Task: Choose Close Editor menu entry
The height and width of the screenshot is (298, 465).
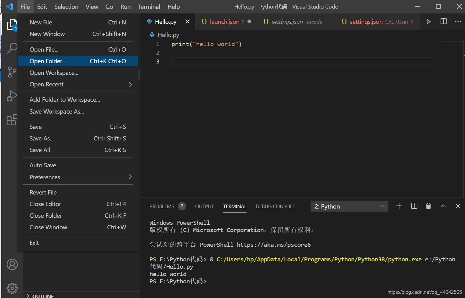Action: pyautogui.click(x=78, y=204)
